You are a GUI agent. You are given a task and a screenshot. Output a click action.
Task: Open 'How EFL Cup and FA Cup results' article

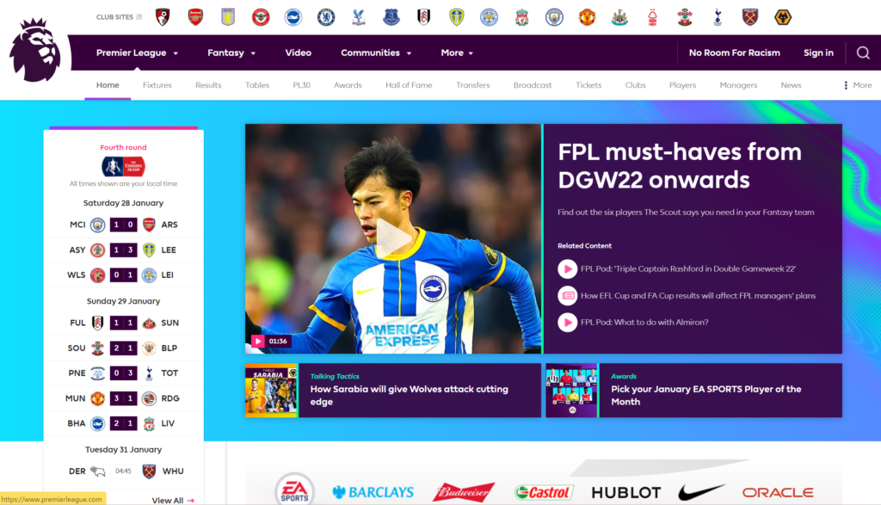[698, 295]
